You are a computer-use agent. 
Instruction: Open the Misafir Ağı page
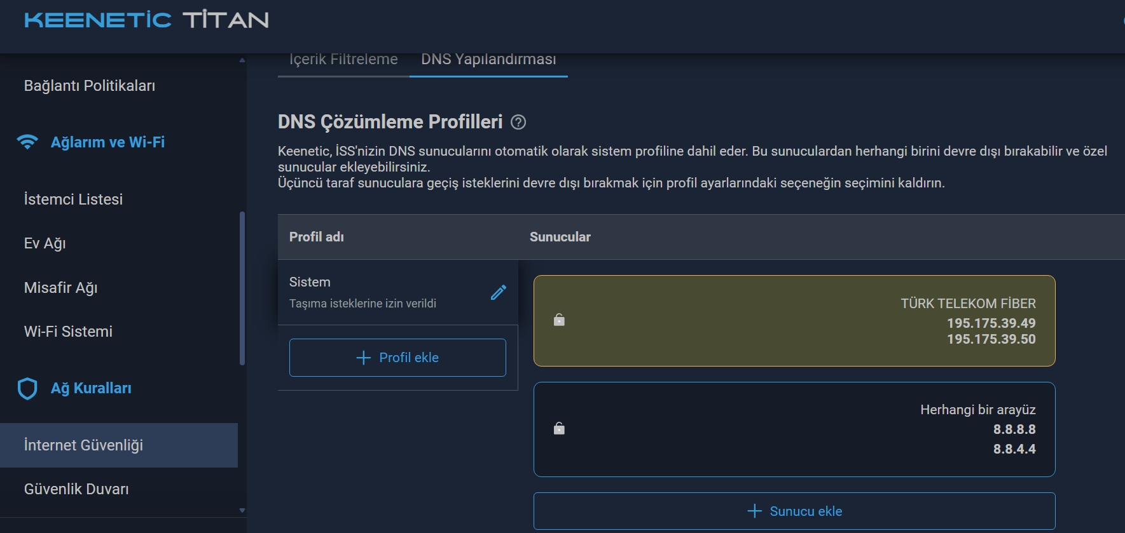coord(60,288)
